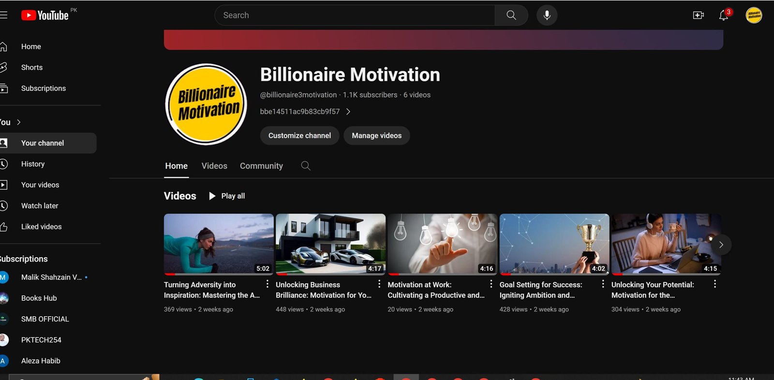Start voice search with microphone
The width and height of the screenshot is (774, 380).
547,15
